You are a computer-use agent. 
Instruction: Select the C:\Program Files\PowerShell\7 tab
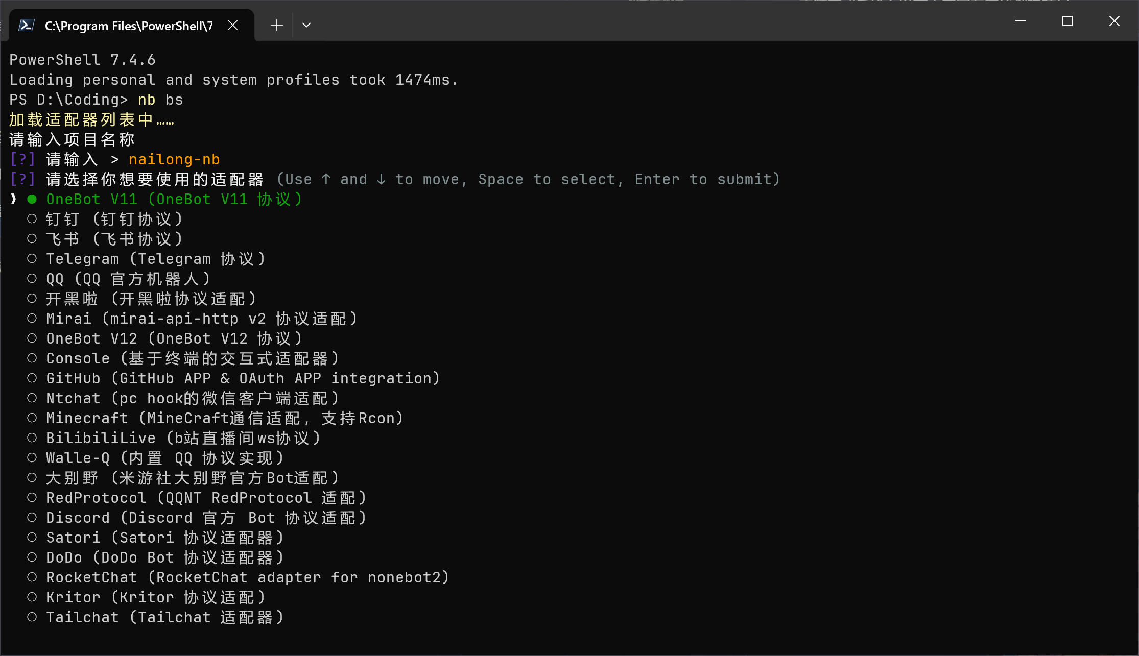click(x=129, y=26)
